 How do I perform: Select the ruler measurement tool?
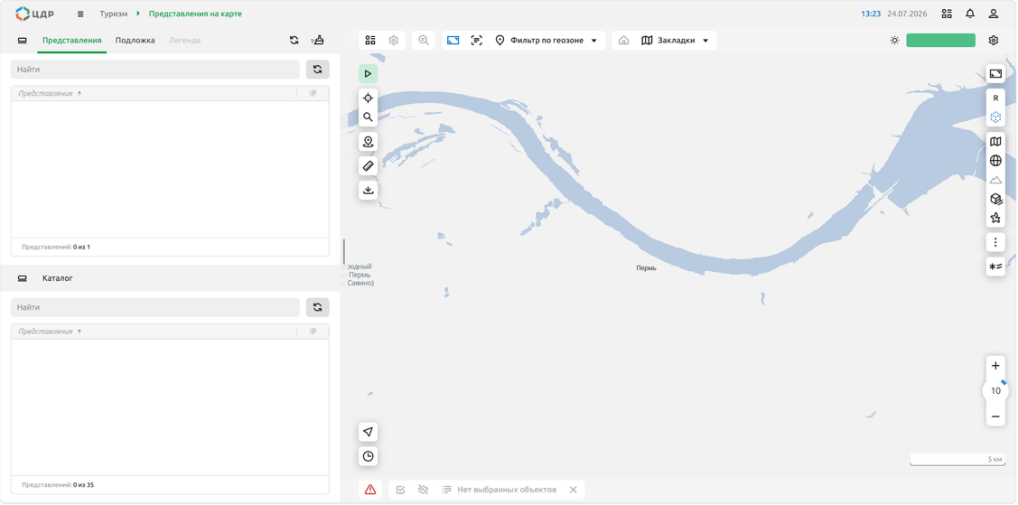[x=369, y=166]
